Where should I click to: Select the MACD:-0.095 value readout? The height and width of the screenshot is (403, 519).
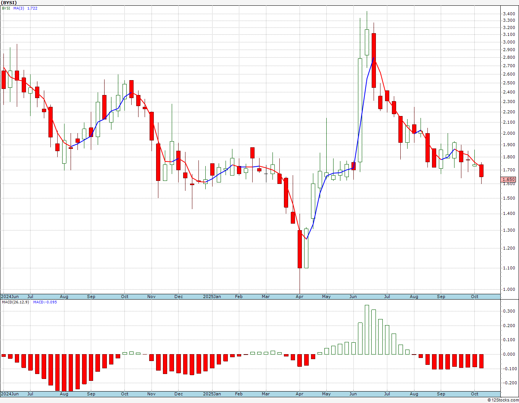click(x=45, y=302)
